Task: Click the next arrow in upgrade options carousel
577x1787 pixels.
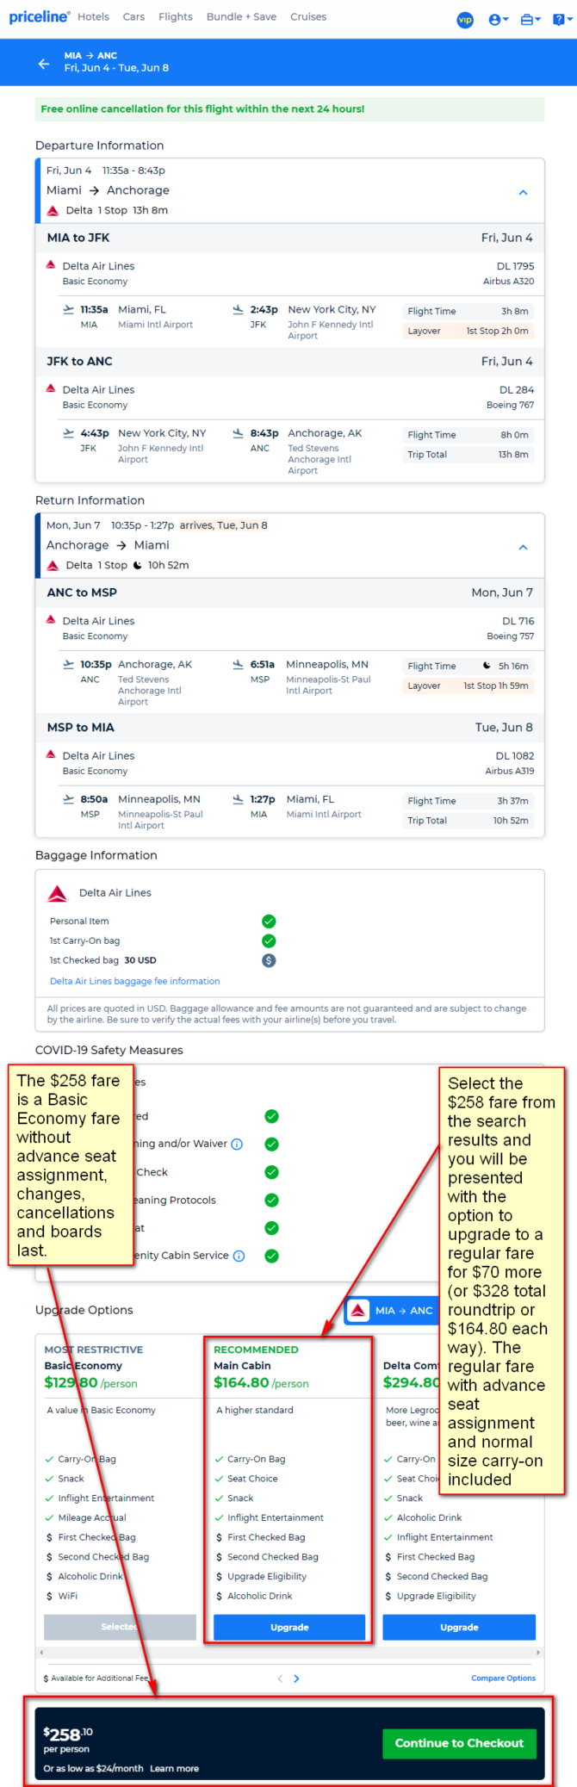Action: pos(296,1678)
